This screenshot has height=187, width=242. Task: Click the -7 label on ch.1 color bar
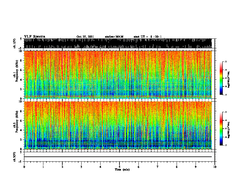coord(226,95)
